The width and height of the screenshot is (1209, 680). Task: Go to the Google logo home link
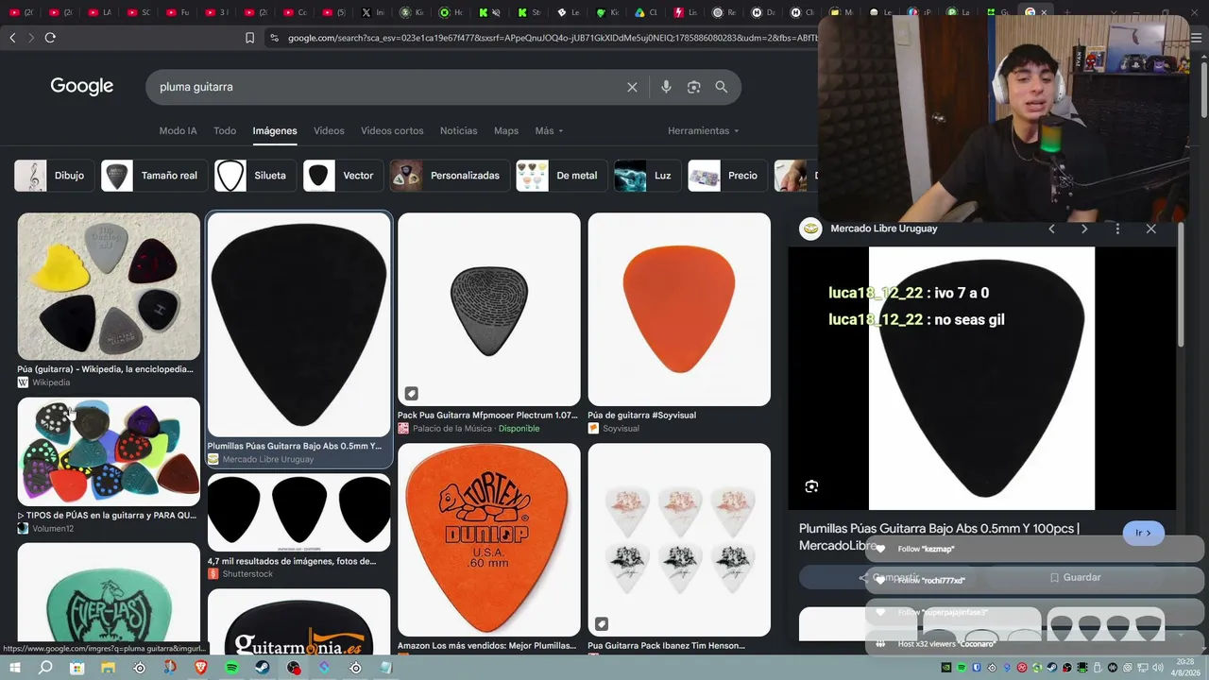[x=82, y=86]
